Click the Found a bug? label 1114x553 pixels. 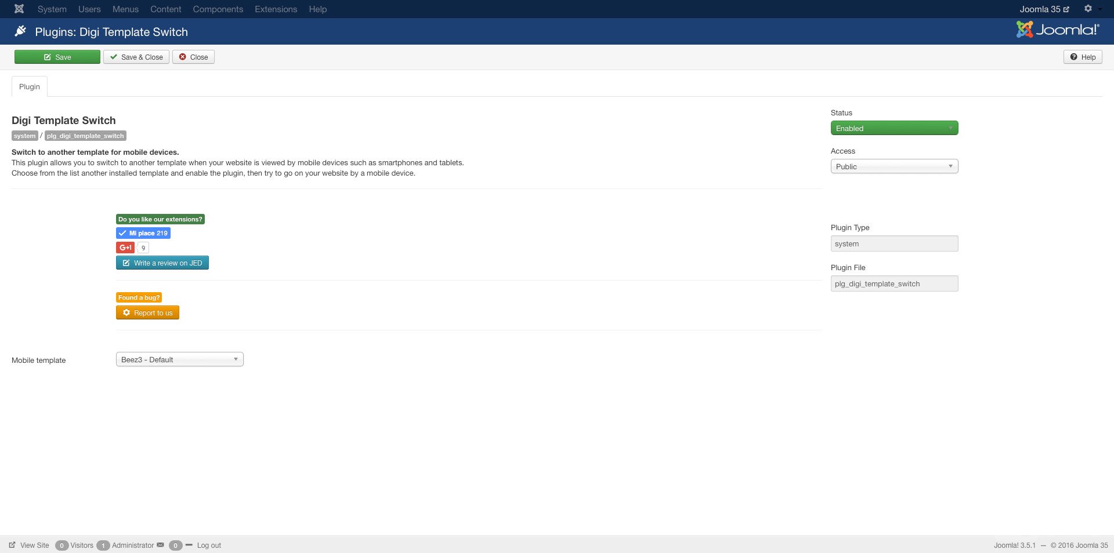point(139,297)
